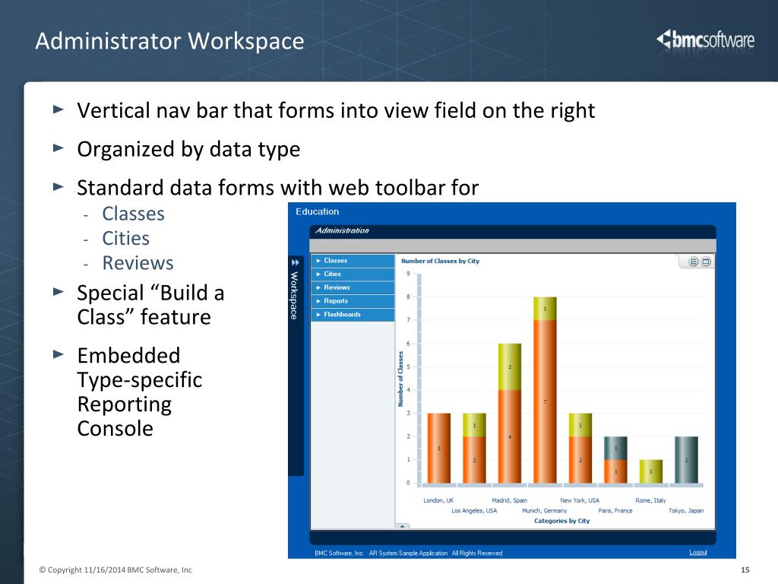Expand the Workspace panel double-arrow icon
Screen dimensions: 778x584
tap(296, 262)
